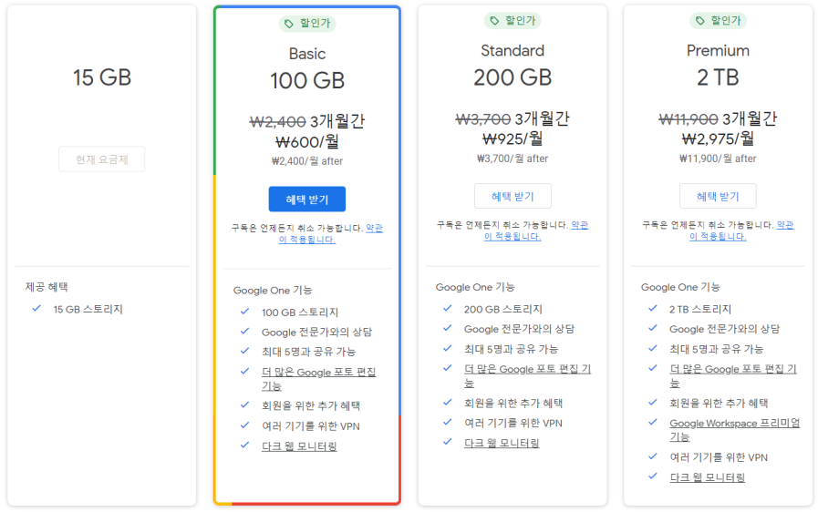This screenshot has width=818, height=512.
Task: Click Standard's 여러 기기를 위한 VPN text
Action: (513, 423)
